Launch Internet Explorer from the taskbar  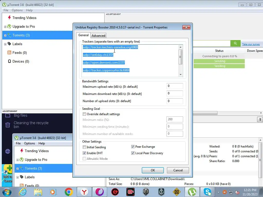[x=23, y=192]
